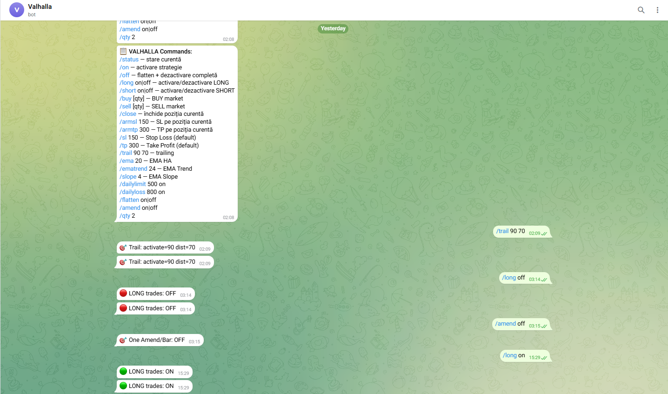This screenshot has width=668, height=394.
Task: Click the /off flatten command link
Action: point(125,75)
